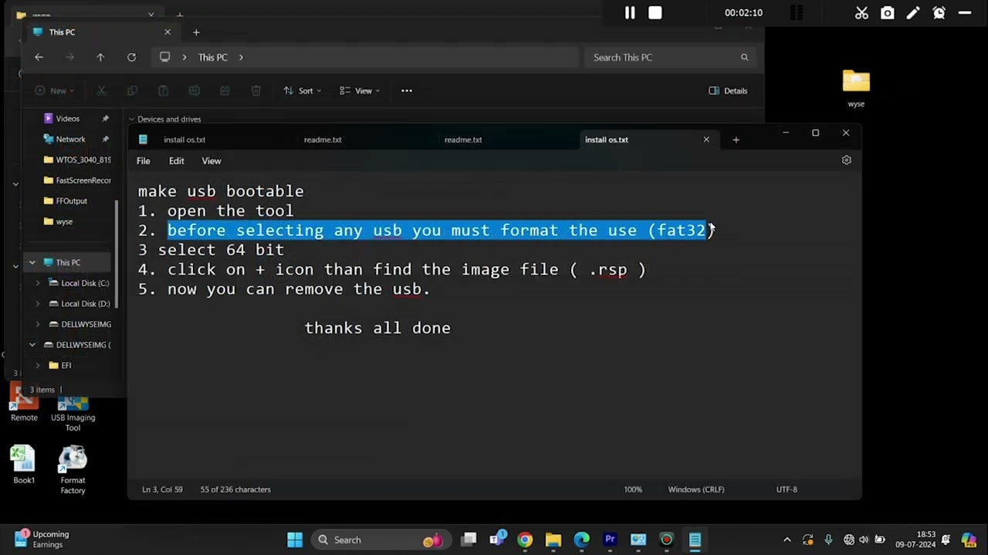The height and width of the screenshot is (555, 988).
Task: Collapse This PC tree node
Action: click(x=32, y=263)
